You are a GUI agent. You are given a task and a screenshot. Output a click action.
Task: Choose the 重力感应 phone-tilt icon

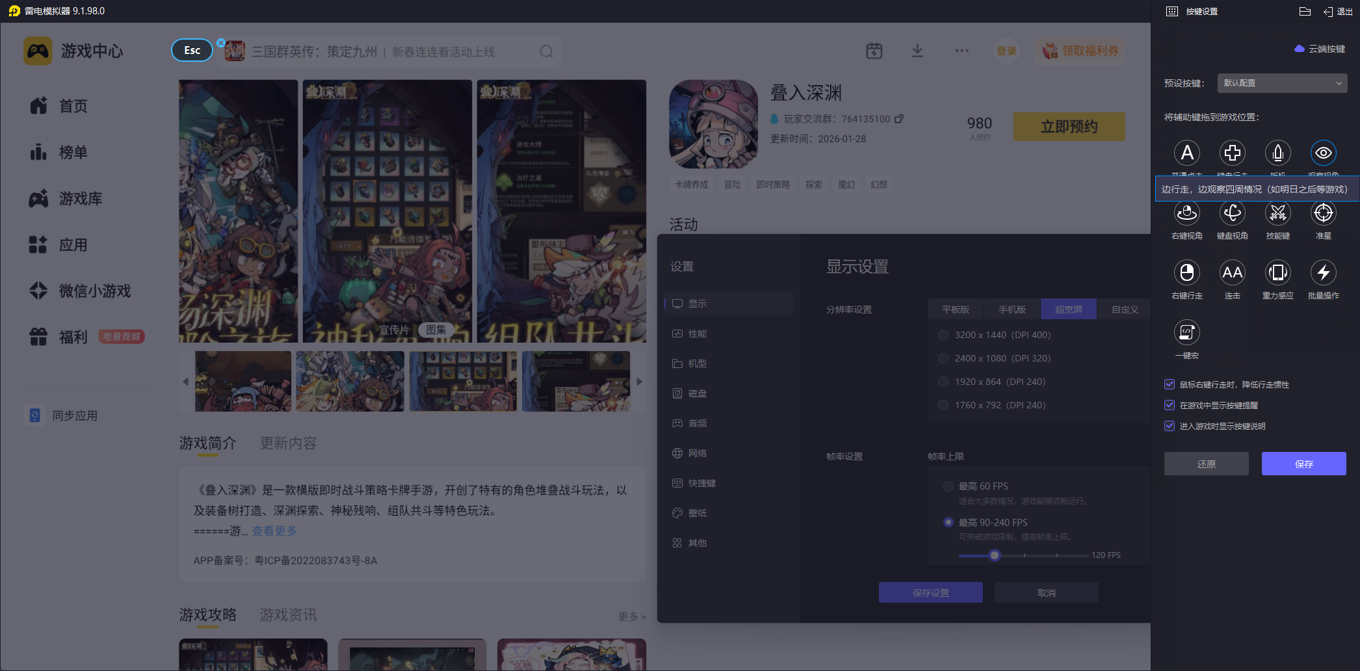click(1278, 272)
